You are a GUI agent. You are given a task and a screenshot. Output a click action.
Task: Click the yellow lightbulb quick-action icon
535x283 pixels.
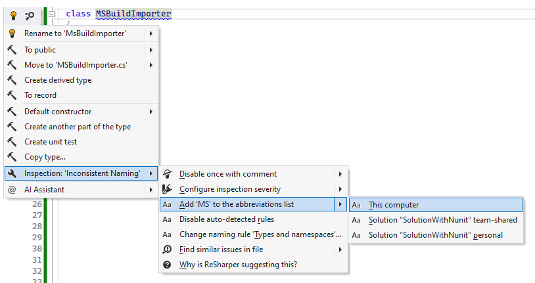coord(12,15)
